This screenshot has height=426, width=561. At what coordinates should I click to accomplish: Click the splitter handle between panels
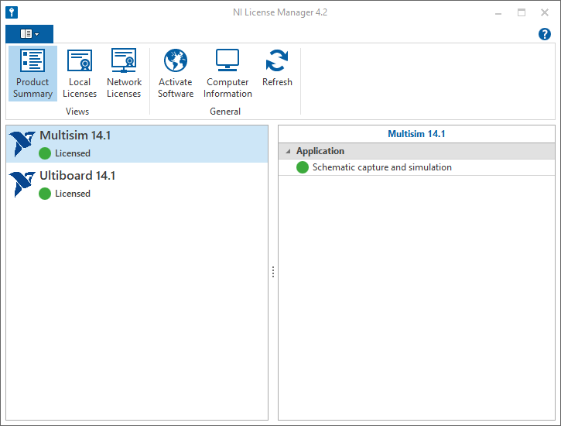click(273, 272)
